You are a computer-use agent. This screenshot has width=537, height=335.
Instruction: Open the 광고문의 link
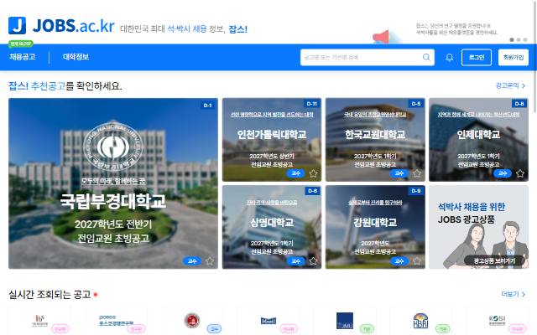point(510,85)
